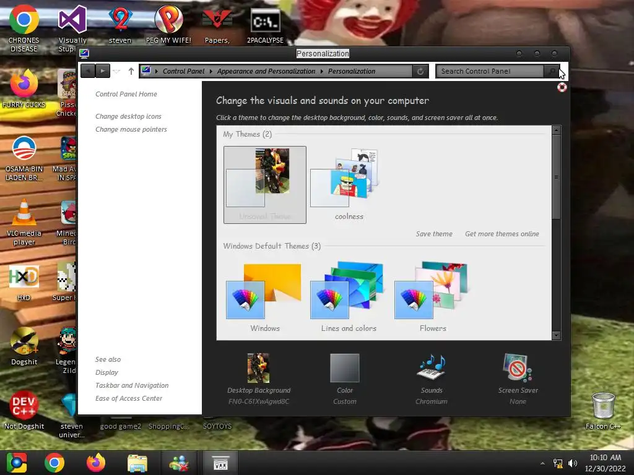
Task: Show hidden tray icons arrow
Action: (x=542, y=463)
